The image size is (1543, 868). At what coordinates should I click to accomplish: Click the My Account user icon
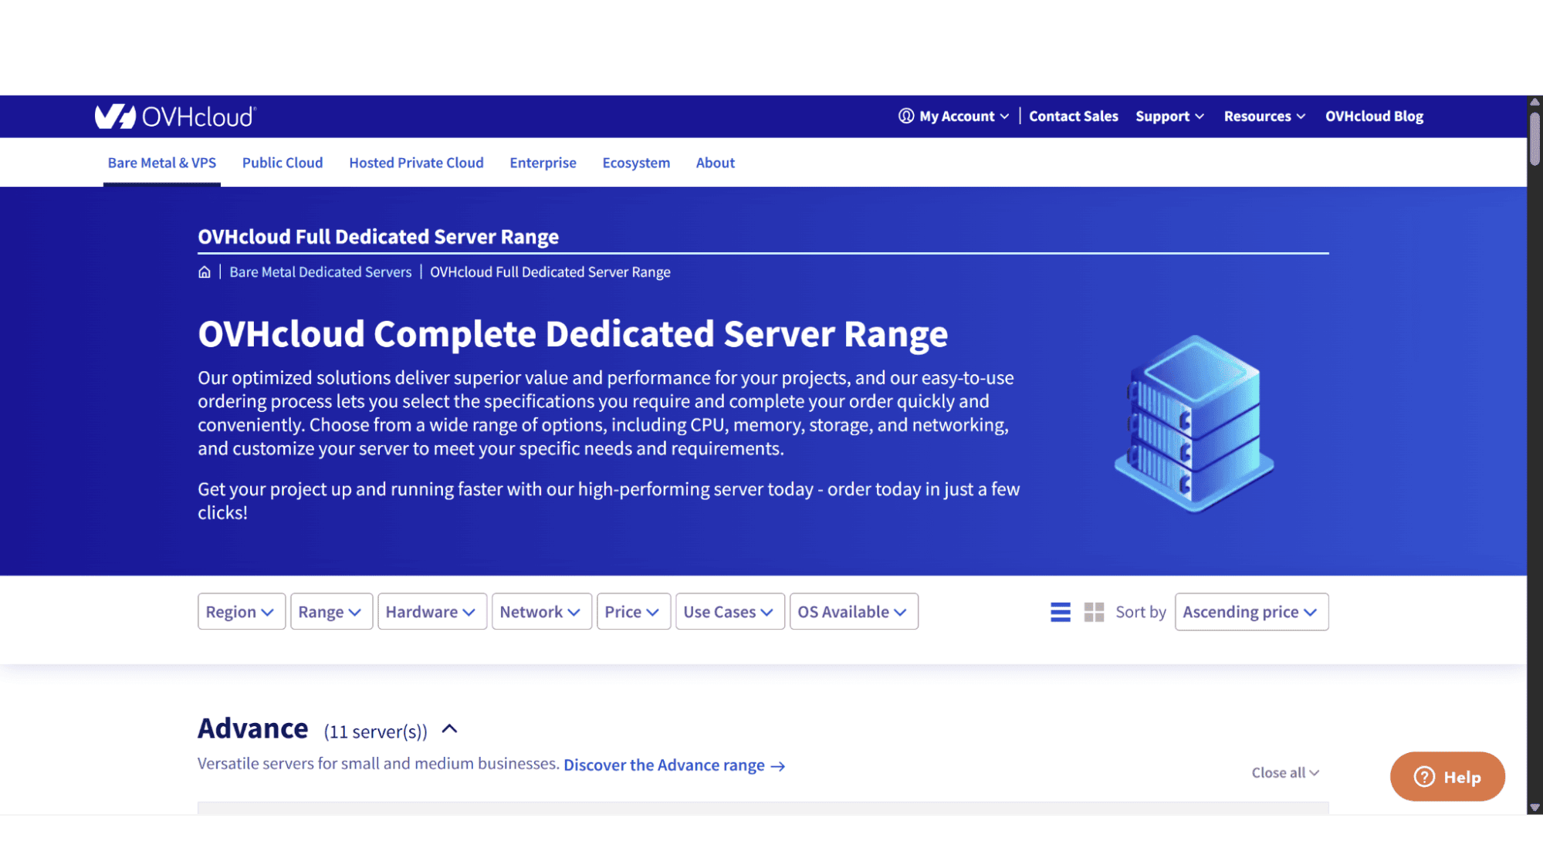click(905, 116)
